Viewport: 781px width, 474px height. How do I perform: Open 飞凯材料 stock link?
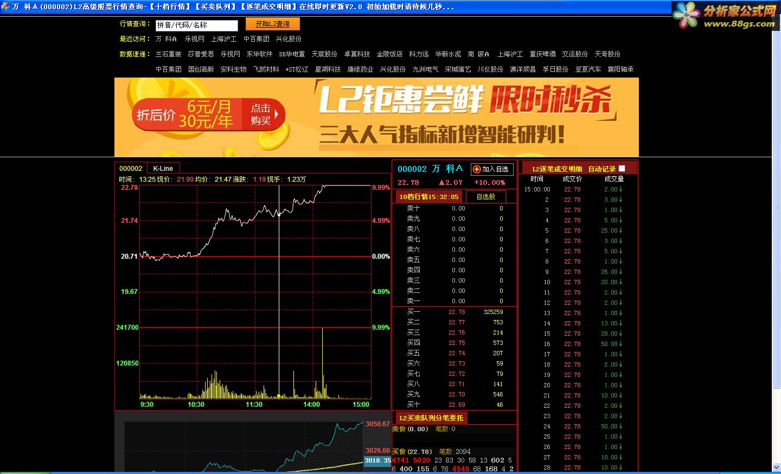266,69
